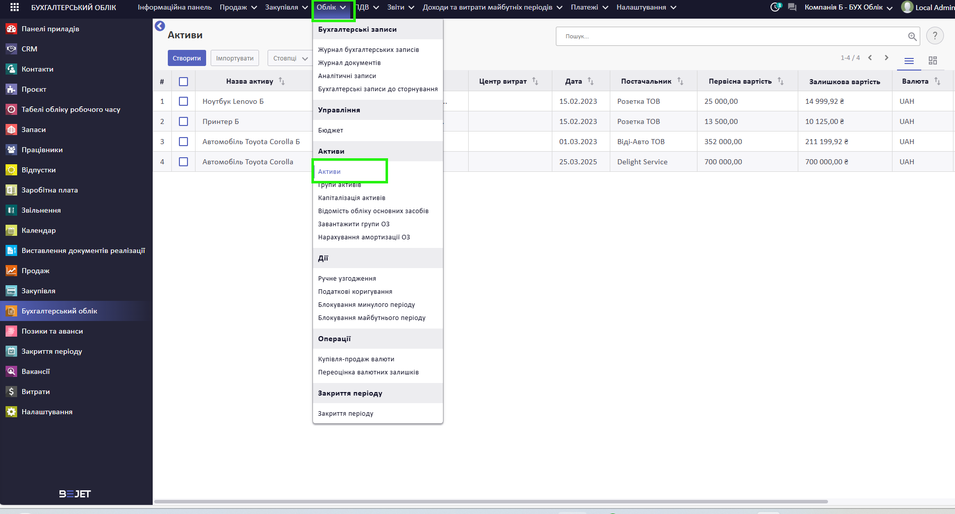Open the Стовпці columns dropdown

290,58
